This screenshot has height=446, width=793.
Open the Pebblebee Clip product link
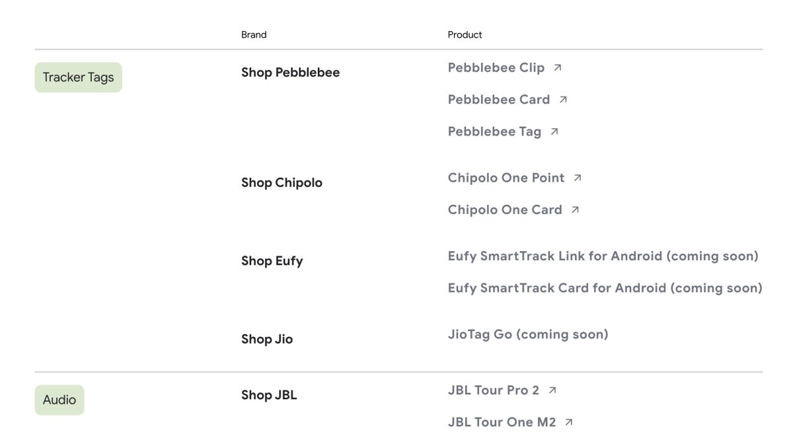[496, 67]
